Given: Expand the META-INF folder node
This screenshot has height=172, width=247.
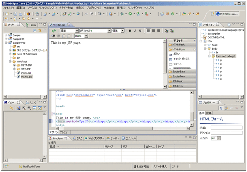Looking at the screenshot, I should 14,65.
